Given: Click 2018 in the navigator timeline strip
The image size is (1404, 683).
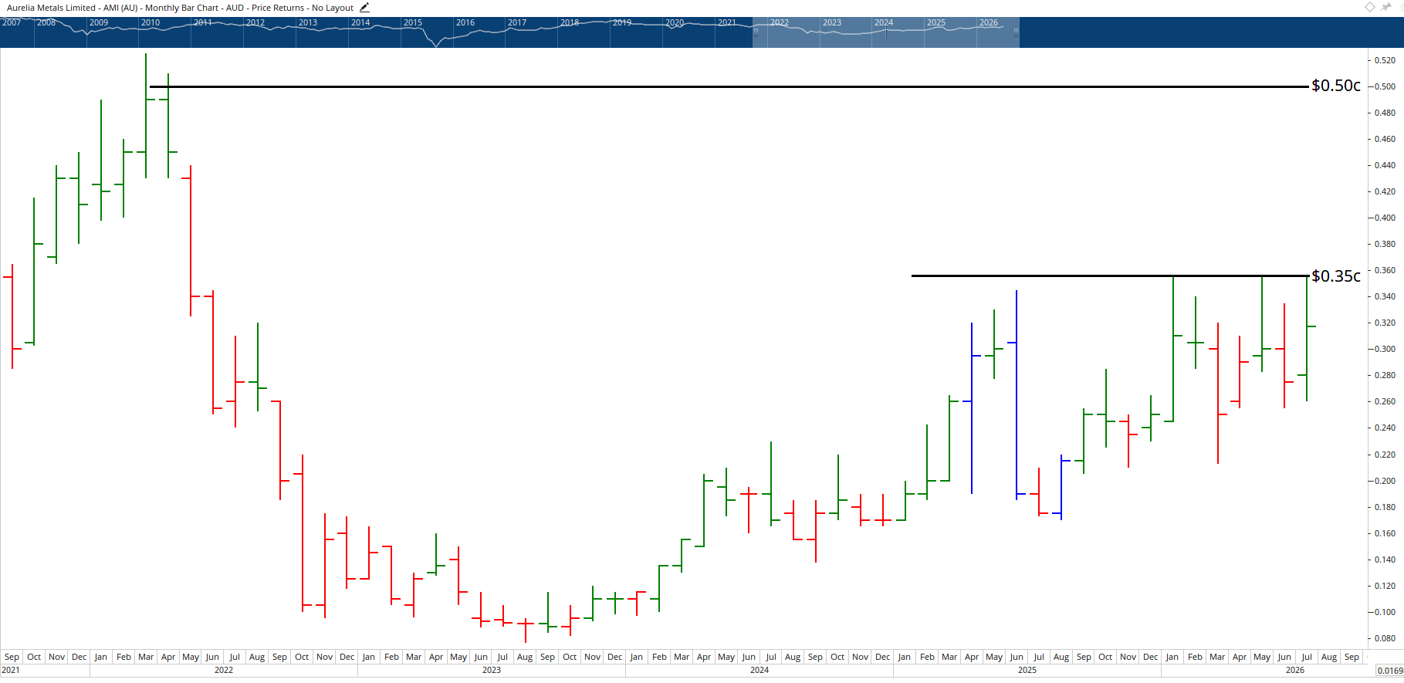Looking at the screenshot, I should tap(570, 22).
